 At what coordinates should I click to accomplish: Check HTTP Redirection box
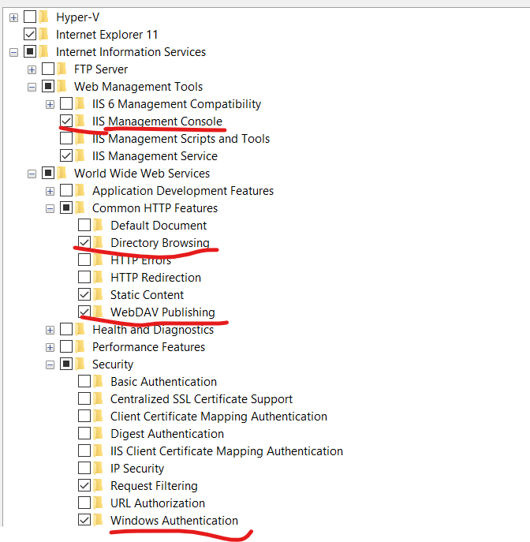coord(84,277)
